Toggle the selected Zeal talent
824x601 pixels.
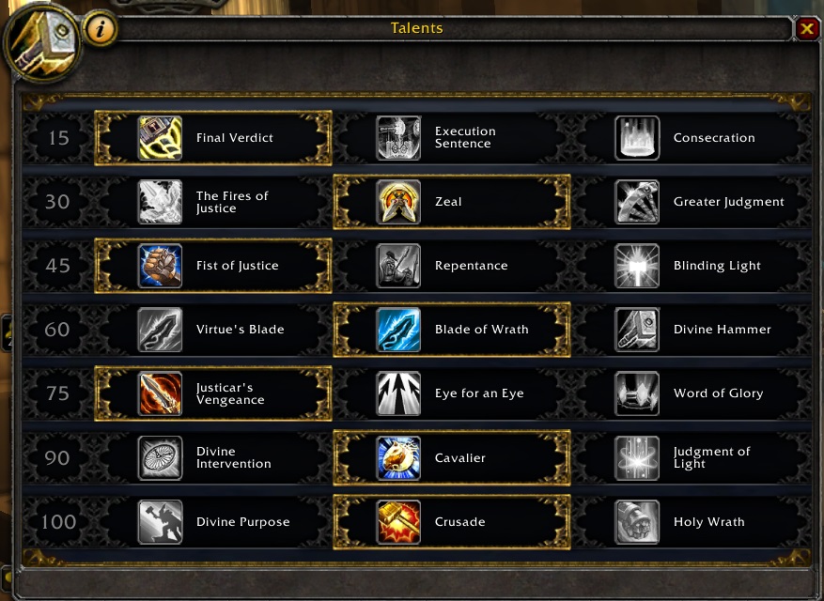click(451, 202)
